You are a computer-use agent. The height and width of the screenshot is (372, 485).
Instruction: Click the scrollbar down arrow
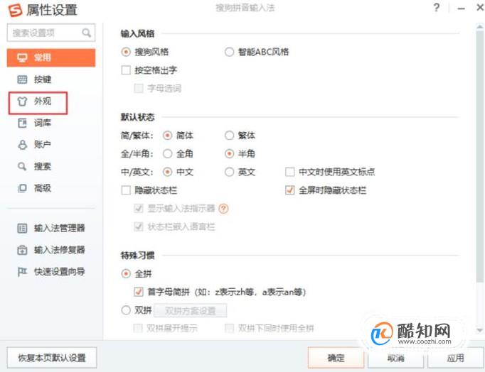(480, 331)
